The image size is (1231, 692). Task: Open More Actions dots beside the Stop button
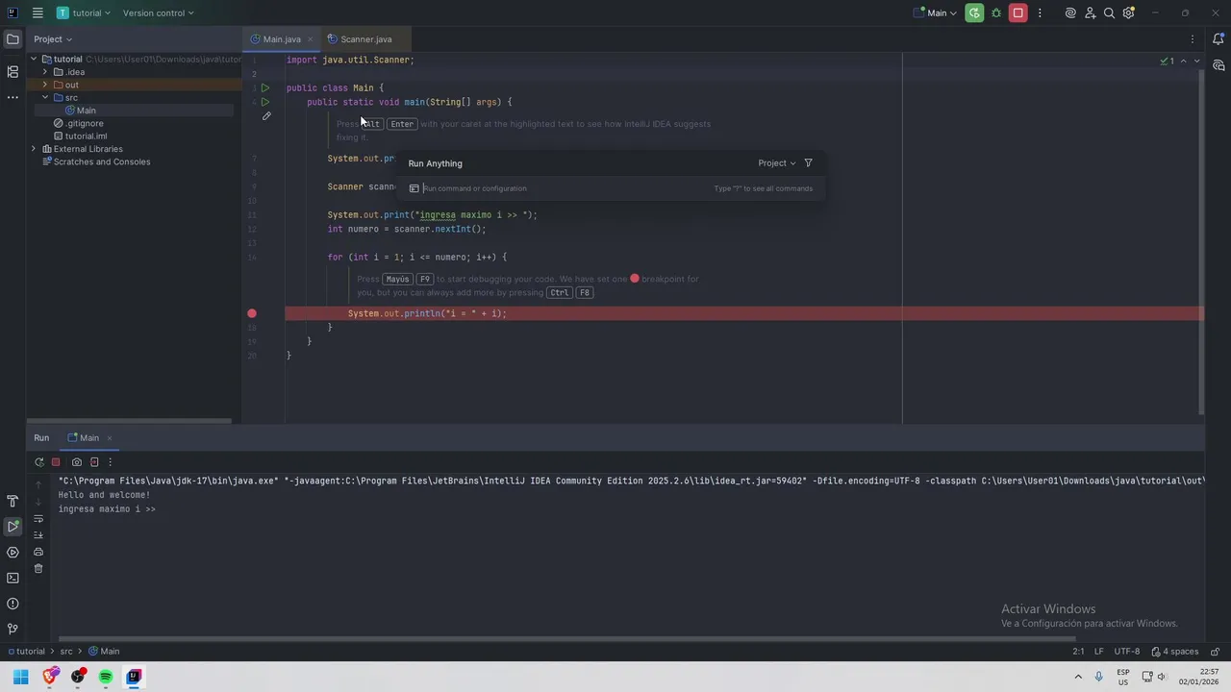tap(1040, 12)
